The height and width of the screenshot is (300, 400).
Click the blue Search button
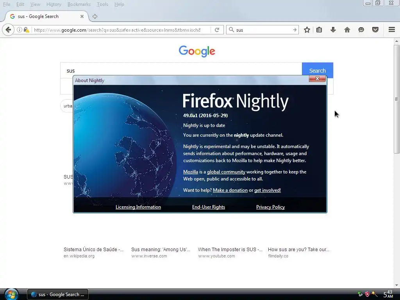(x=317, y=70)
